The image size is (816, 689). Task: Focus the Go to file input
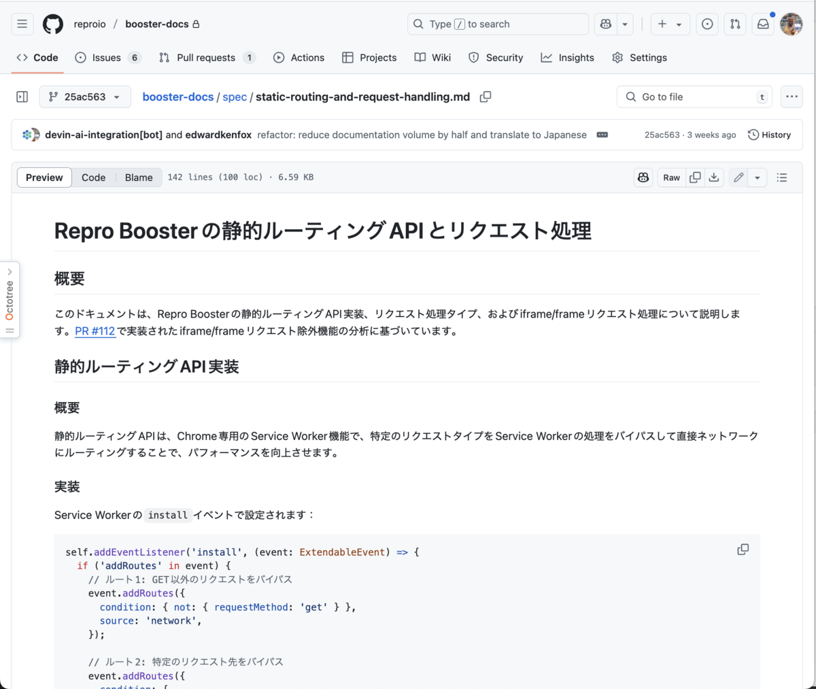(x=695, y=97)
